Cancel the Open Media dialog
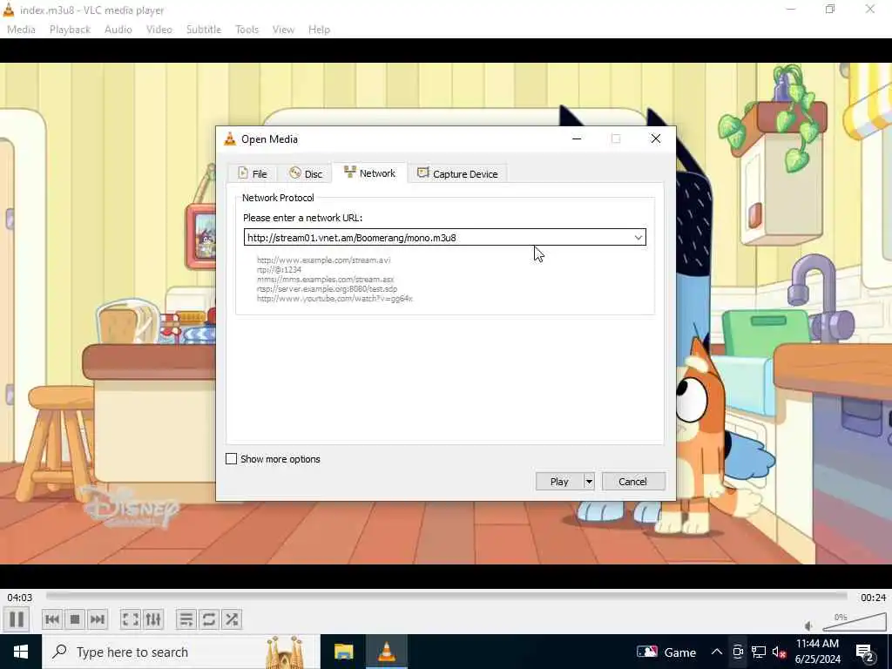 [x=632, y=481]
